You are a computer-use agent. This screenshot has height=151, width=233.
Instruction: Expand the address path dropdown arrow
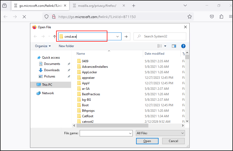[x=118, y=37]
